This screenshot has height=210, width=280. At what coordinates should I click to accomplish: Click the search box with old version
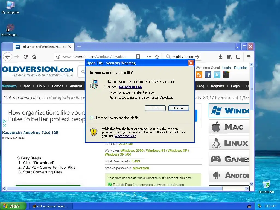(182, 57)
